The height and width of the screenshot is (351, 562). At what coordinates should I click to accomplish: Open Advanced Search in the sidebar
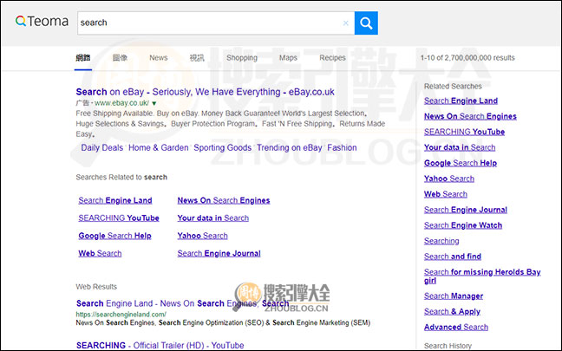coord(455,327)
